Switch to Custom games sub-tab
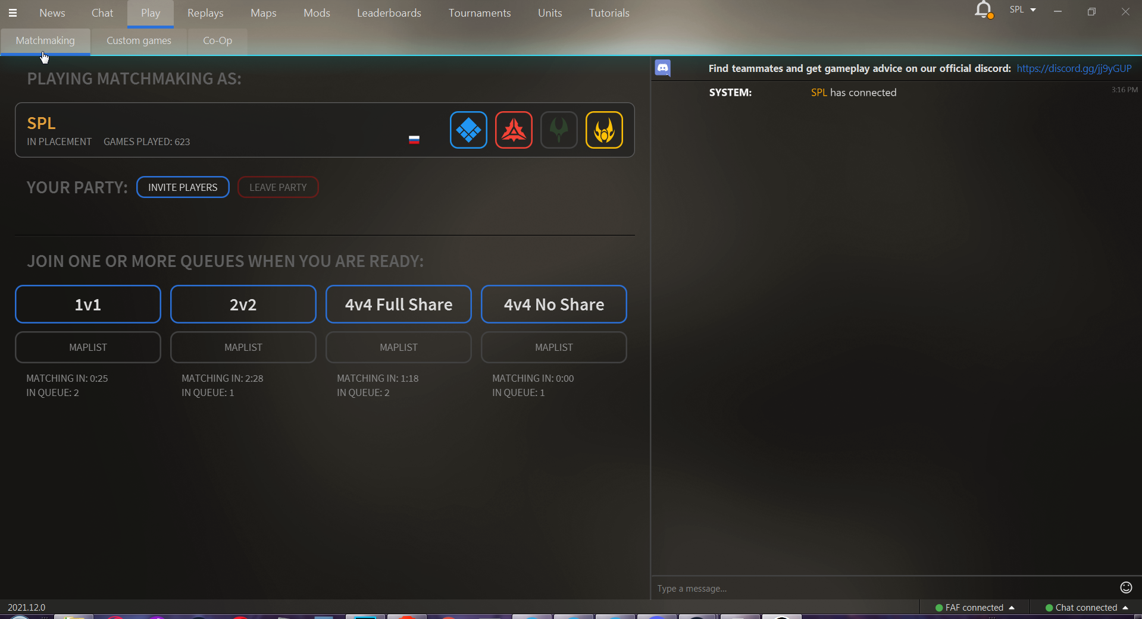Image resolution: width=1142 pixels, height=619 pixels. tap(139, 41)
